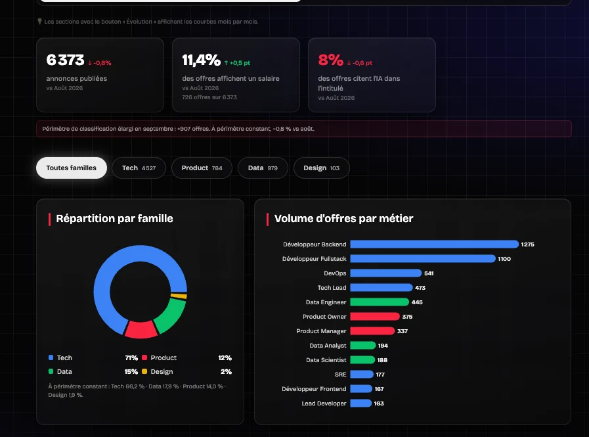Click the 71% Tech percentage

[131, 357]
